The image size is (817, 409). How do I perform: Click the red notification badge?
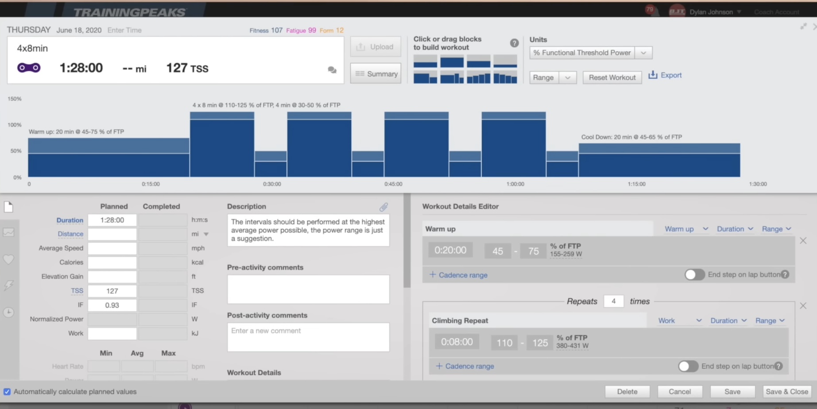(x=650, y=9)
